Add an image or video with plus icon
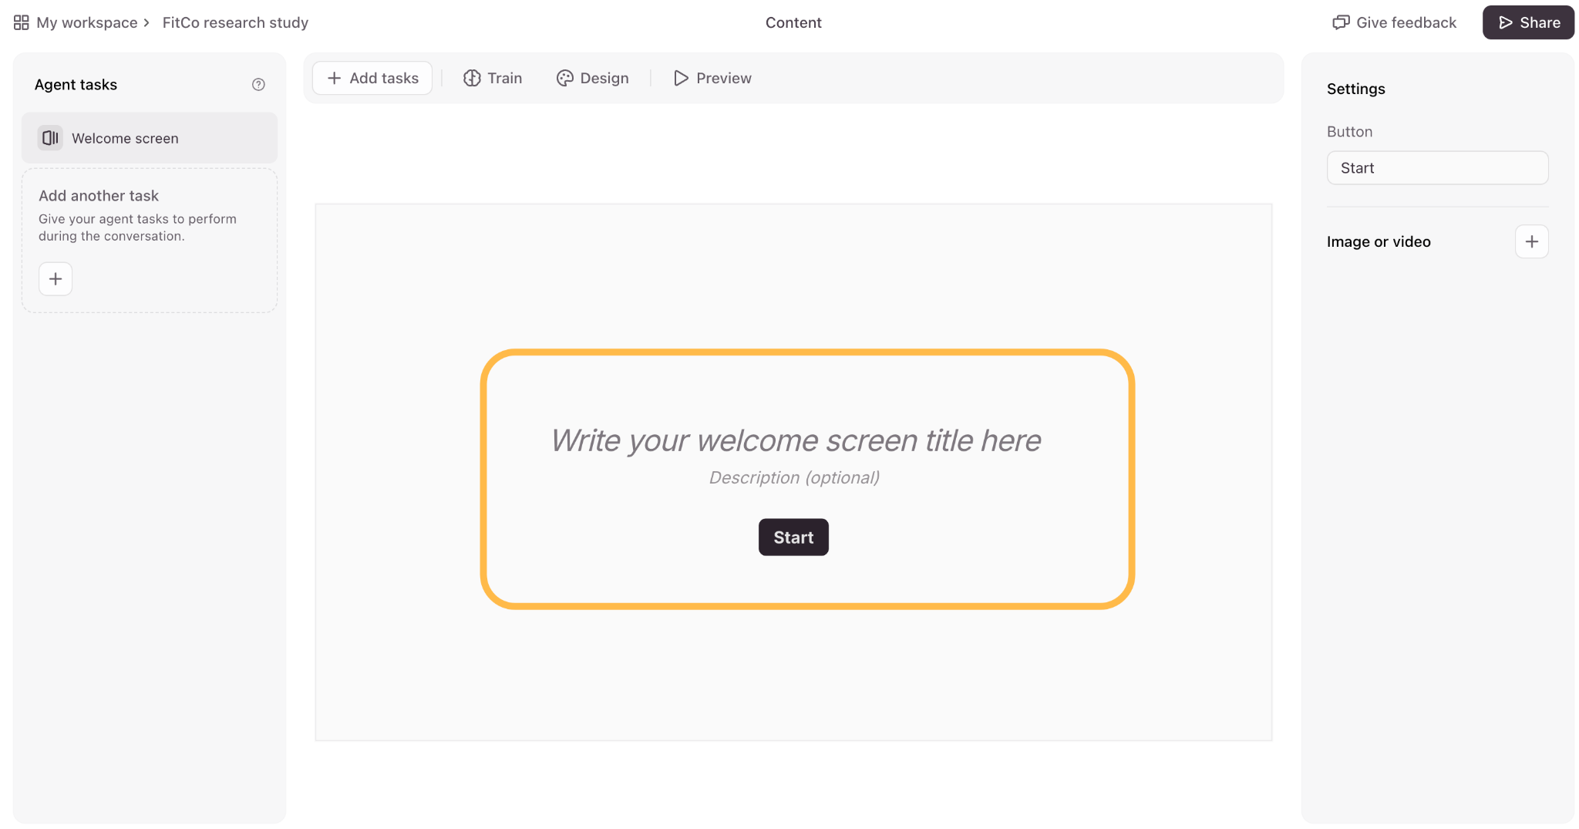 1531,241
